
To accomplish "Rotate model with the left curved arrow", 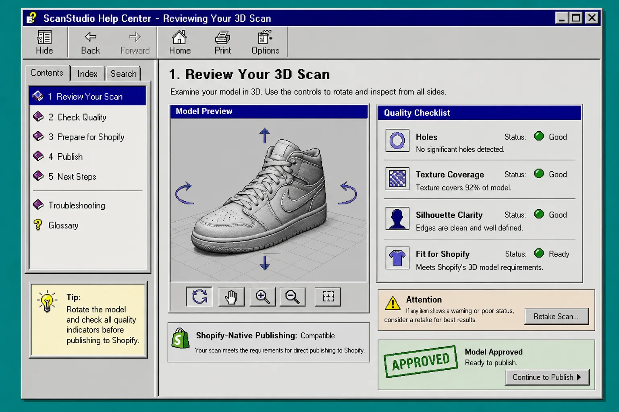I will click(185, 193).
